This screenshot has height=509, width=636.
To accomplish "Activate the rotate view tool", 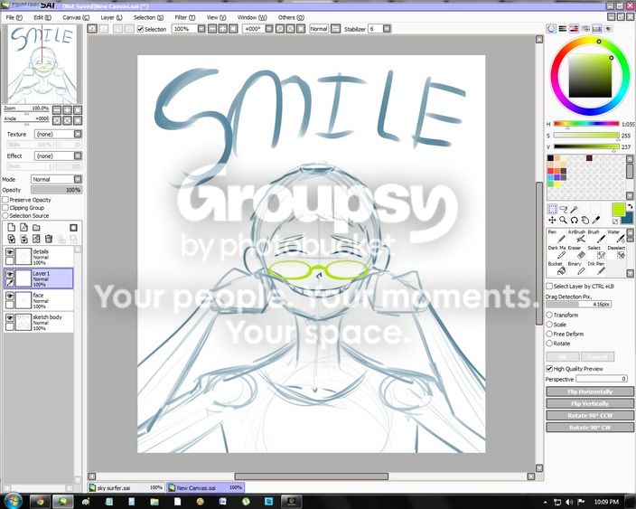I will click(574, 220).
